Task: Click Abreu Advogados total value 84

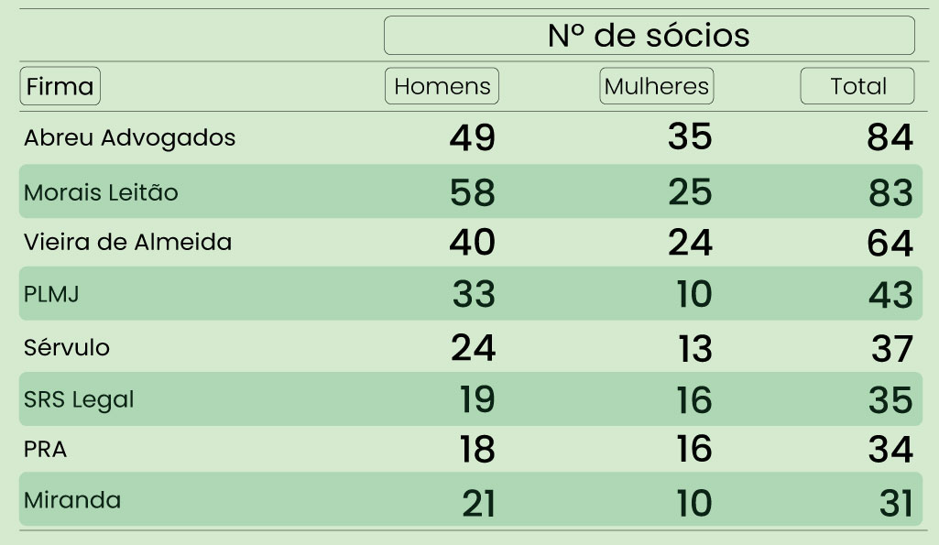Action: click(x=890, y=138)
